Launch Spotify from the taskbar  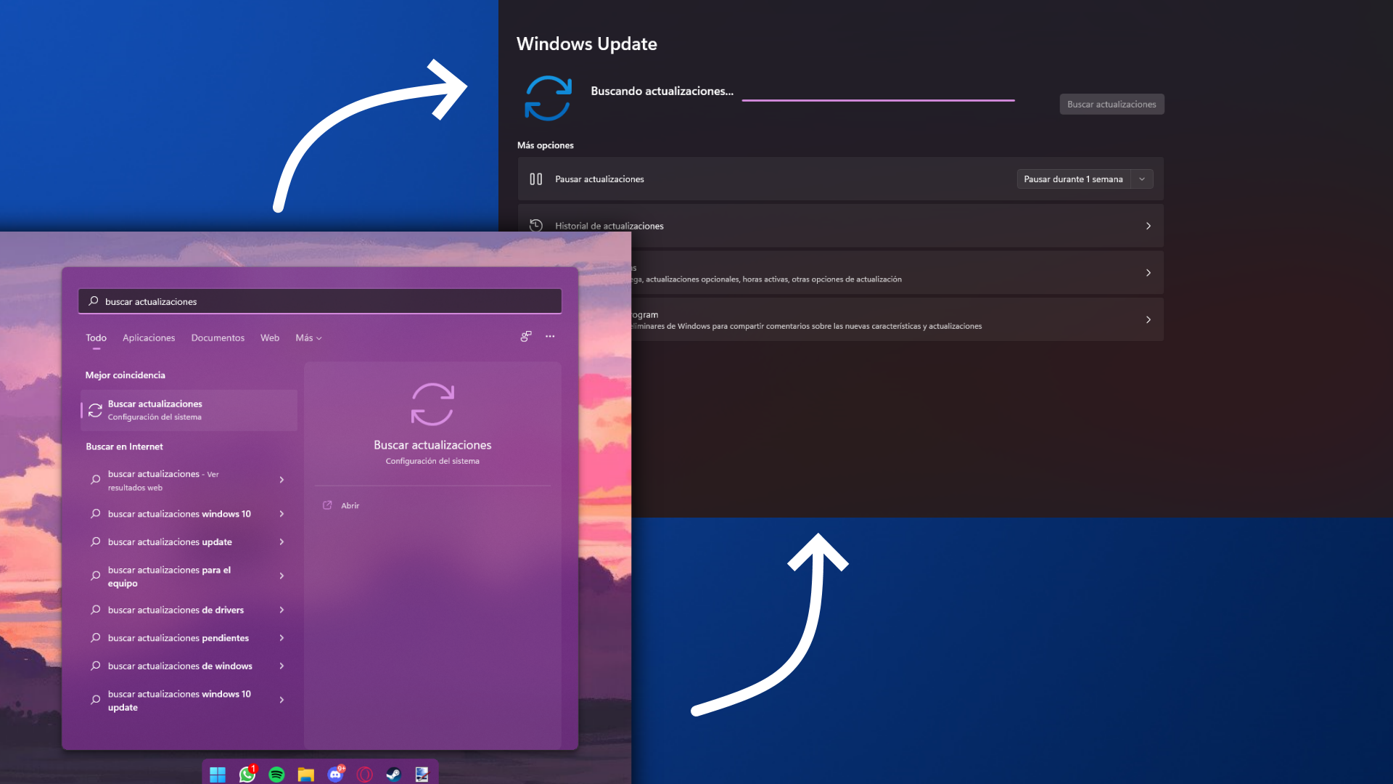click(x=276, y=774)
